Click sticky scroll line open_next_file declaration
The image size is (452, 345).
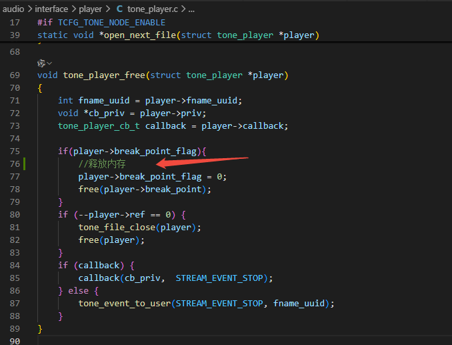click(x=178, y=35)
